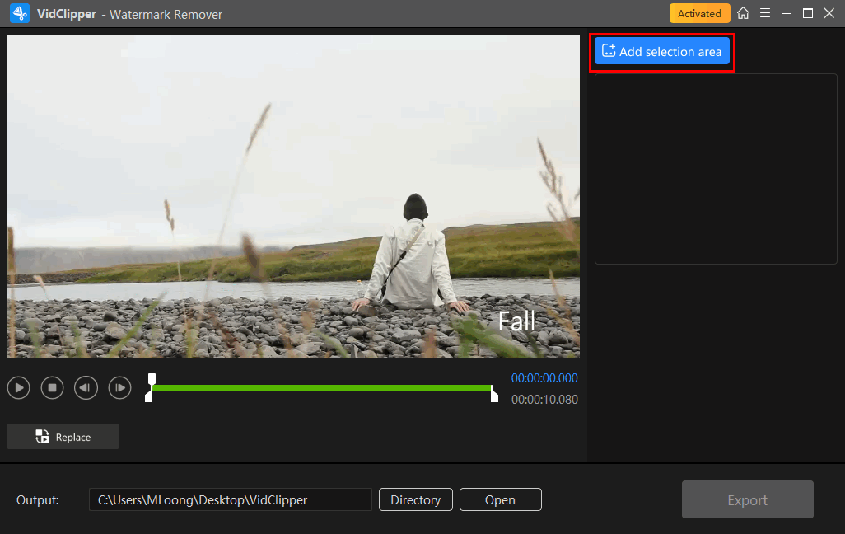Step back to the previous frame
The width and height of the screenshot is (845, 534).
(x=86, y=387)
